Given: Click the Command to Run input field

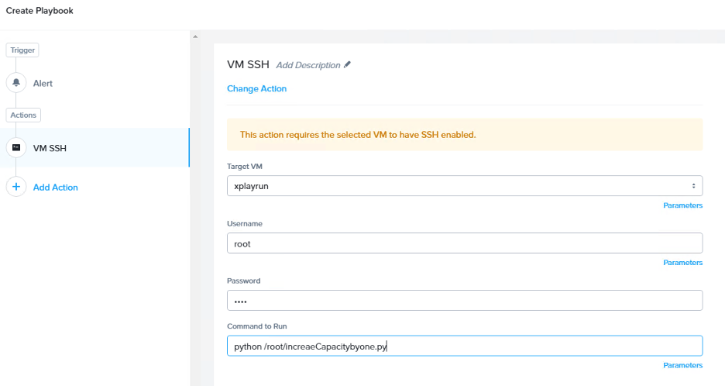Looking at the screenshot, I should click(463, 346).
